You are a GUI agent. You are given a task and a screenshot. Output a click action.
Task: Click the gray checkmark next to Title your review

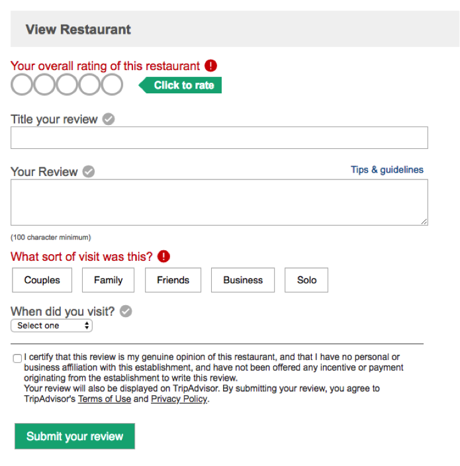(109, 119)
